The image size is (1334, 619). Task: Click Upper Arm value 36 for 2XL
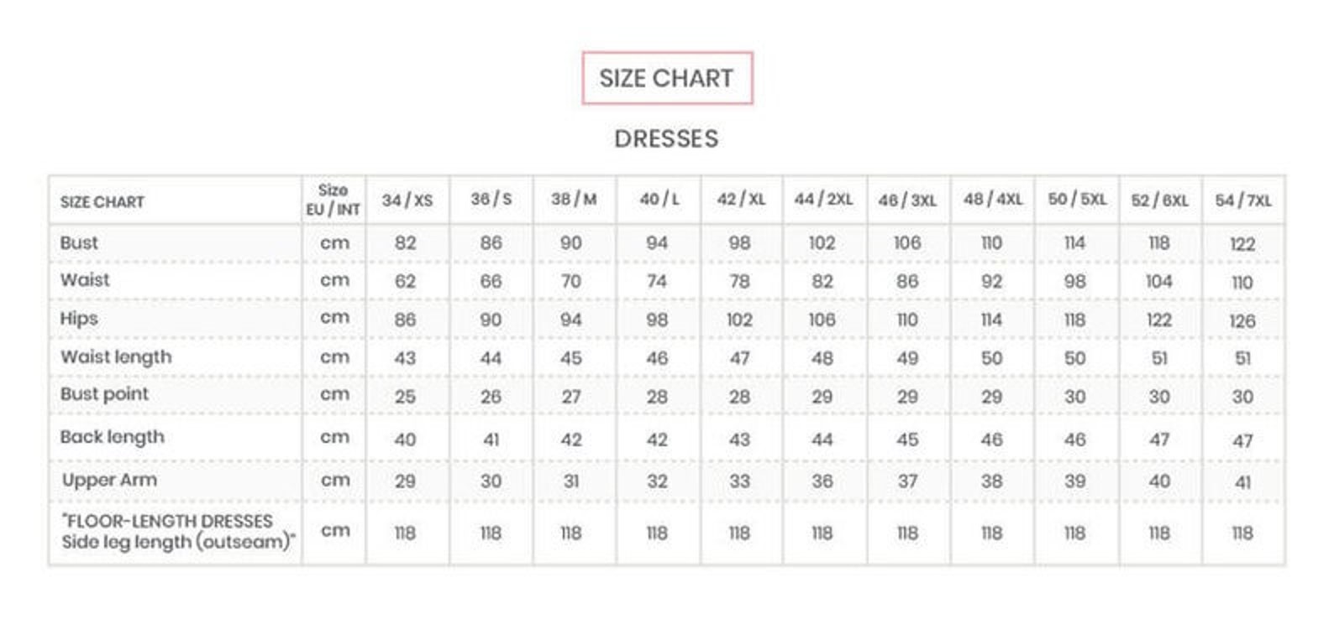coord(822,481)
